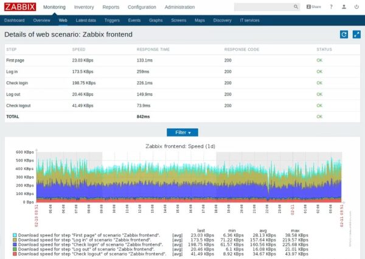This screenshot has height=259, width=365.
Task: Toggle fullscreen mode icon button
Action: [x=356, y=35]
